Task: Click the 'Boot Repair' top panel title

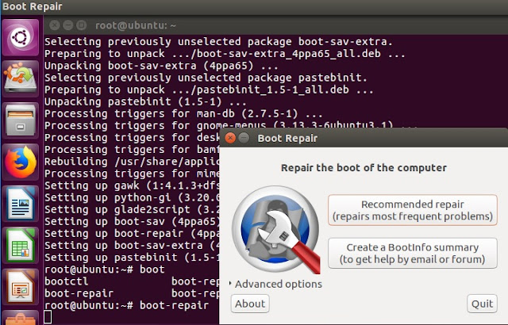Action: [32, 6]
